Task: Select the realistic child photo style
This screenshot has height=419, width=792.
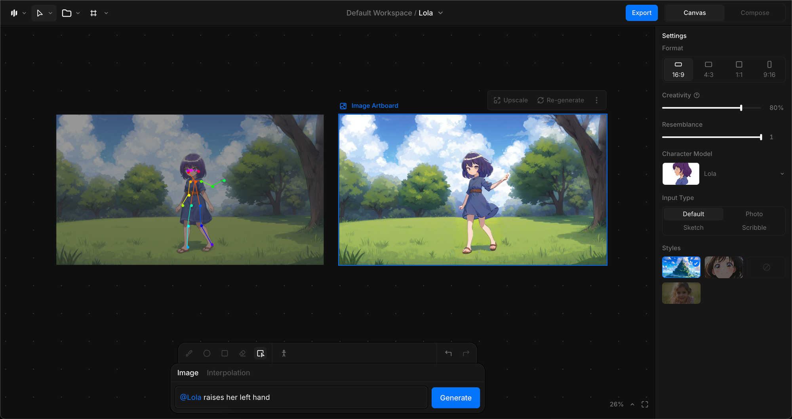Action: click(x=681, y=293)
